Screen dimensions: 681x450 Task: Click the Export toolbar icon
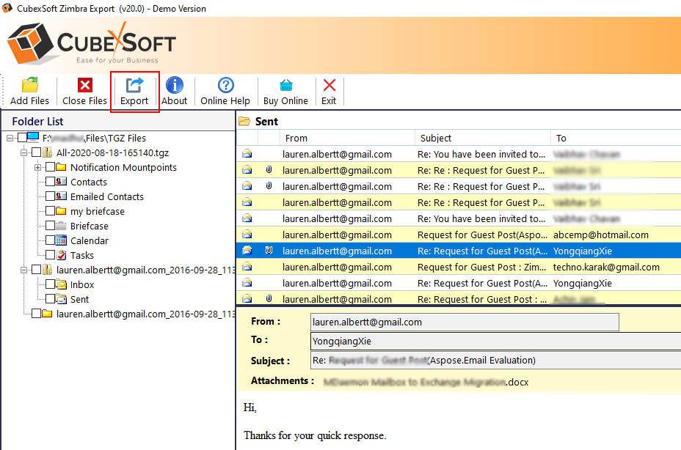tap(134, 86)
